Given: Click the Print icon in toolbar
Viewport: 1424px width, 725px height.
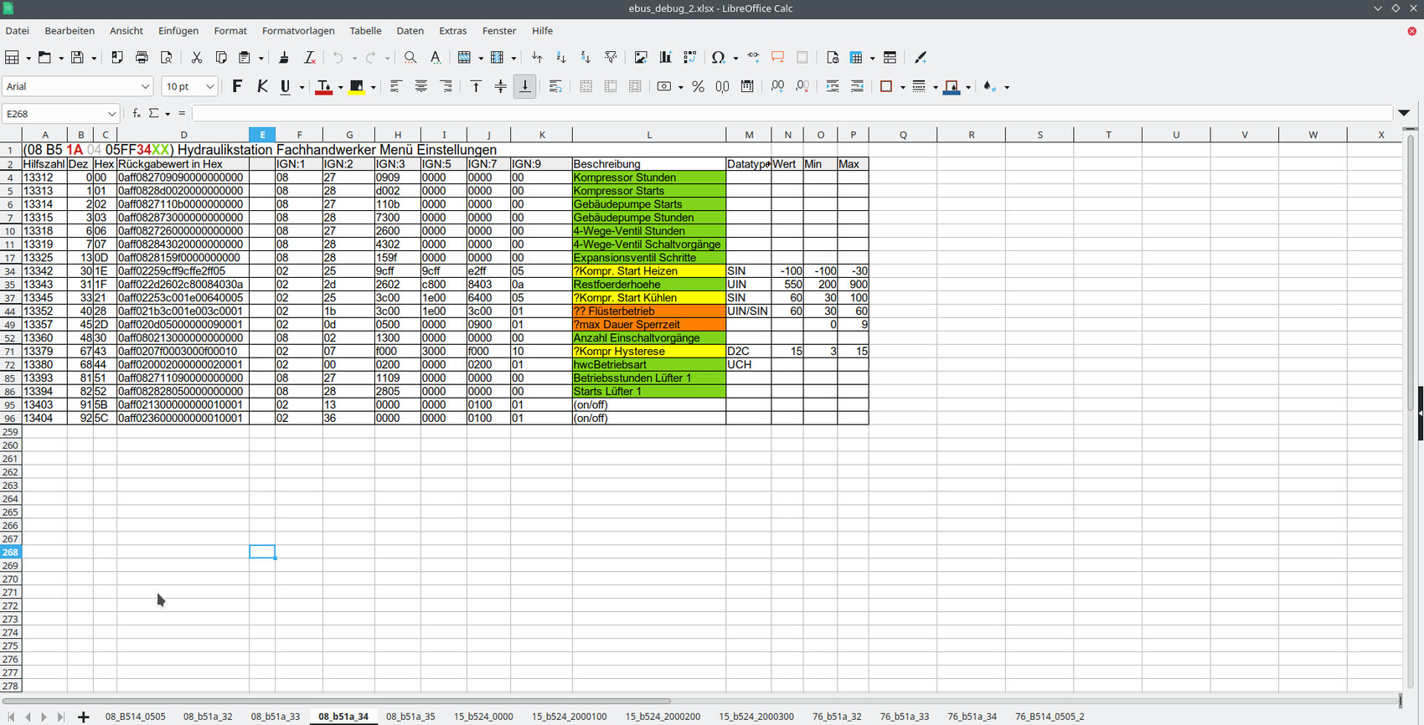Looking at the screenshot, I should 142,58.
